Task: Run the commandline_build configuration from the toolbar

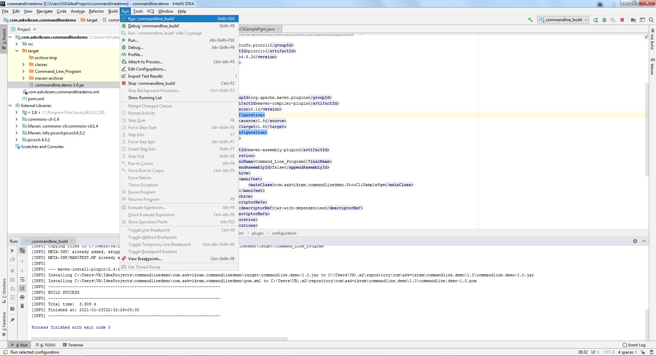Action: click(595, 20)
